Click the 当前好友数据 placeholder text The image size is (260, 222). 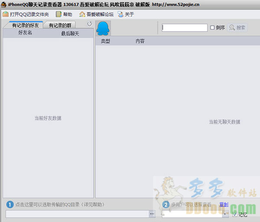48,118
